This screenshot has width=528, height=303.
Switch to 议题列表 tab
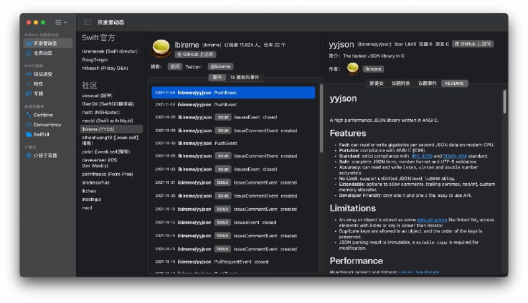pyautogui.click(x=401, y=84)
